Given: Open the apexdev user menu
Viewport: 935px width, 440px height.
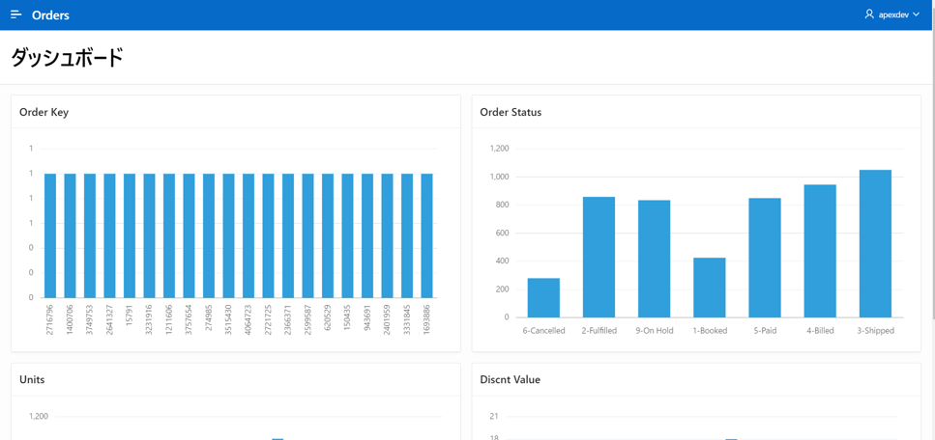Looking at the screenshot, I should [x=892, y=15].
